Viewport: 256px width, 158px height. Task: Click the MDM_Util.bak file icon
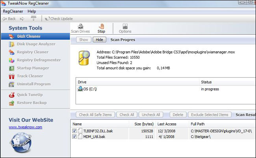(x=80, y=136)
